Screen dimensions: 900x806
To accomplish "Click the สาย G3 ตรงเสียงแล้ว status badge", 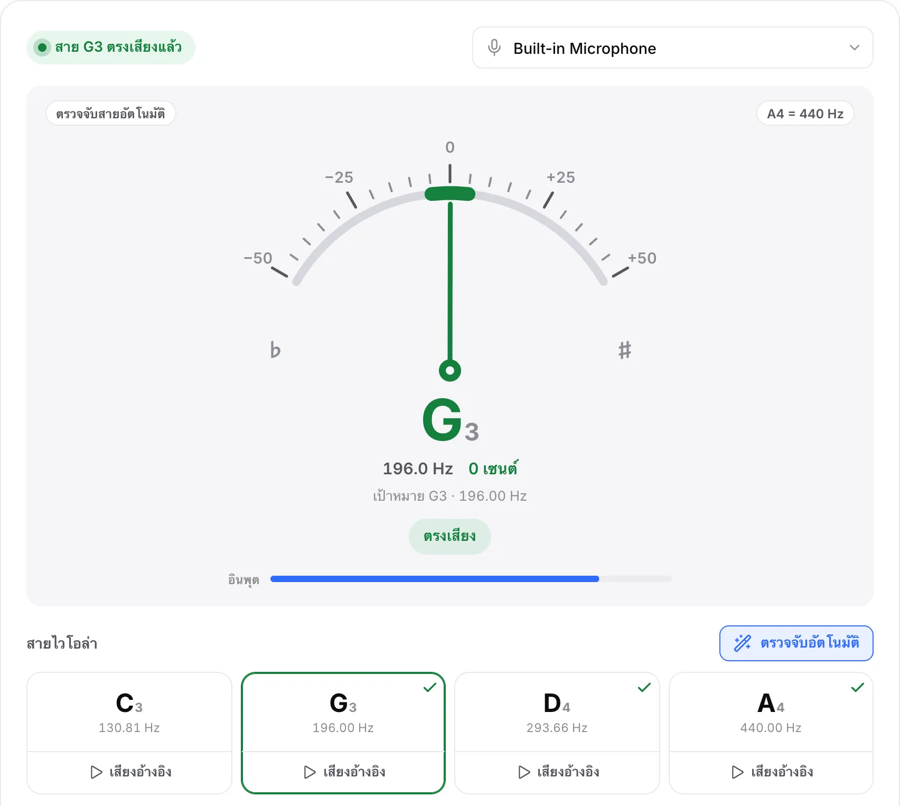I will pyautogui.click(x=111, y=48).
